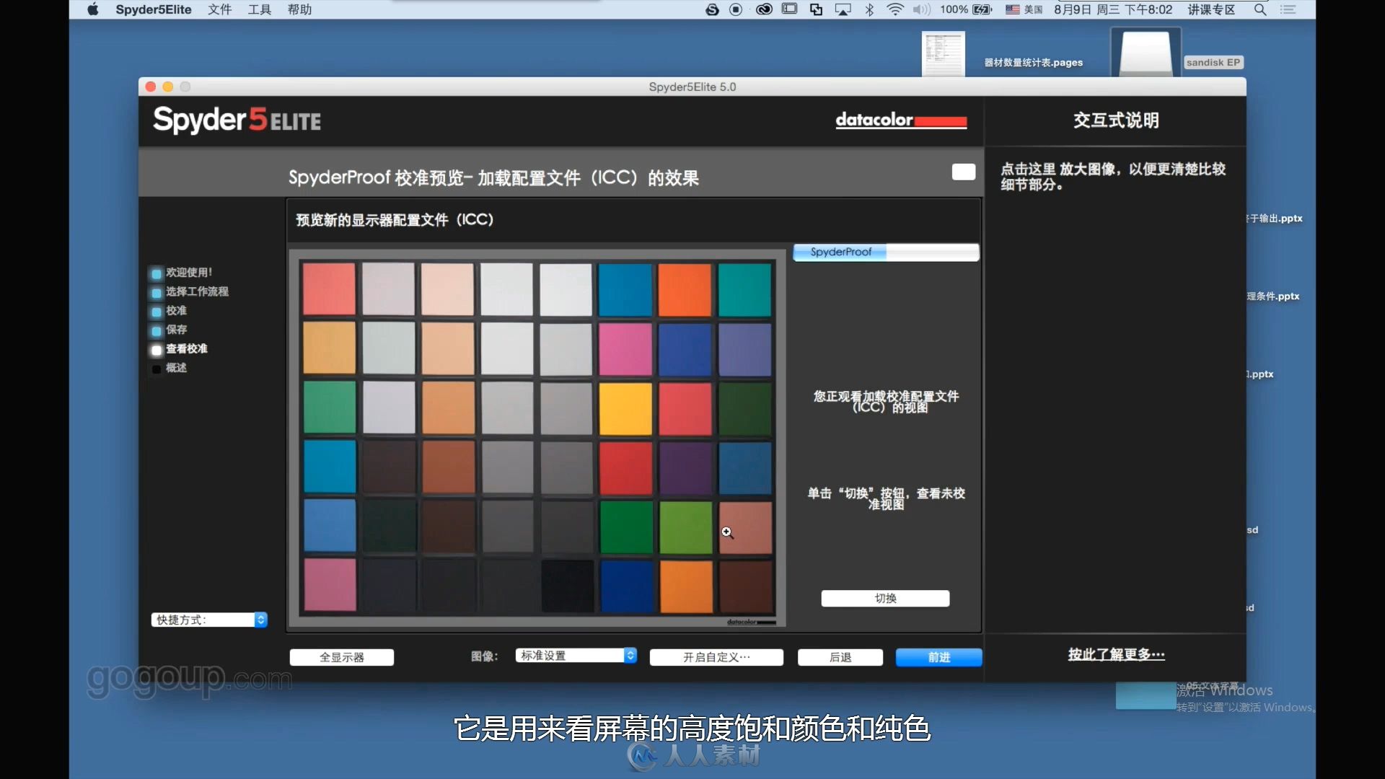Viewport: 1385px width, 779px height.
Task: Open the 按此了解更多… link
Action: pos(1116,654)
